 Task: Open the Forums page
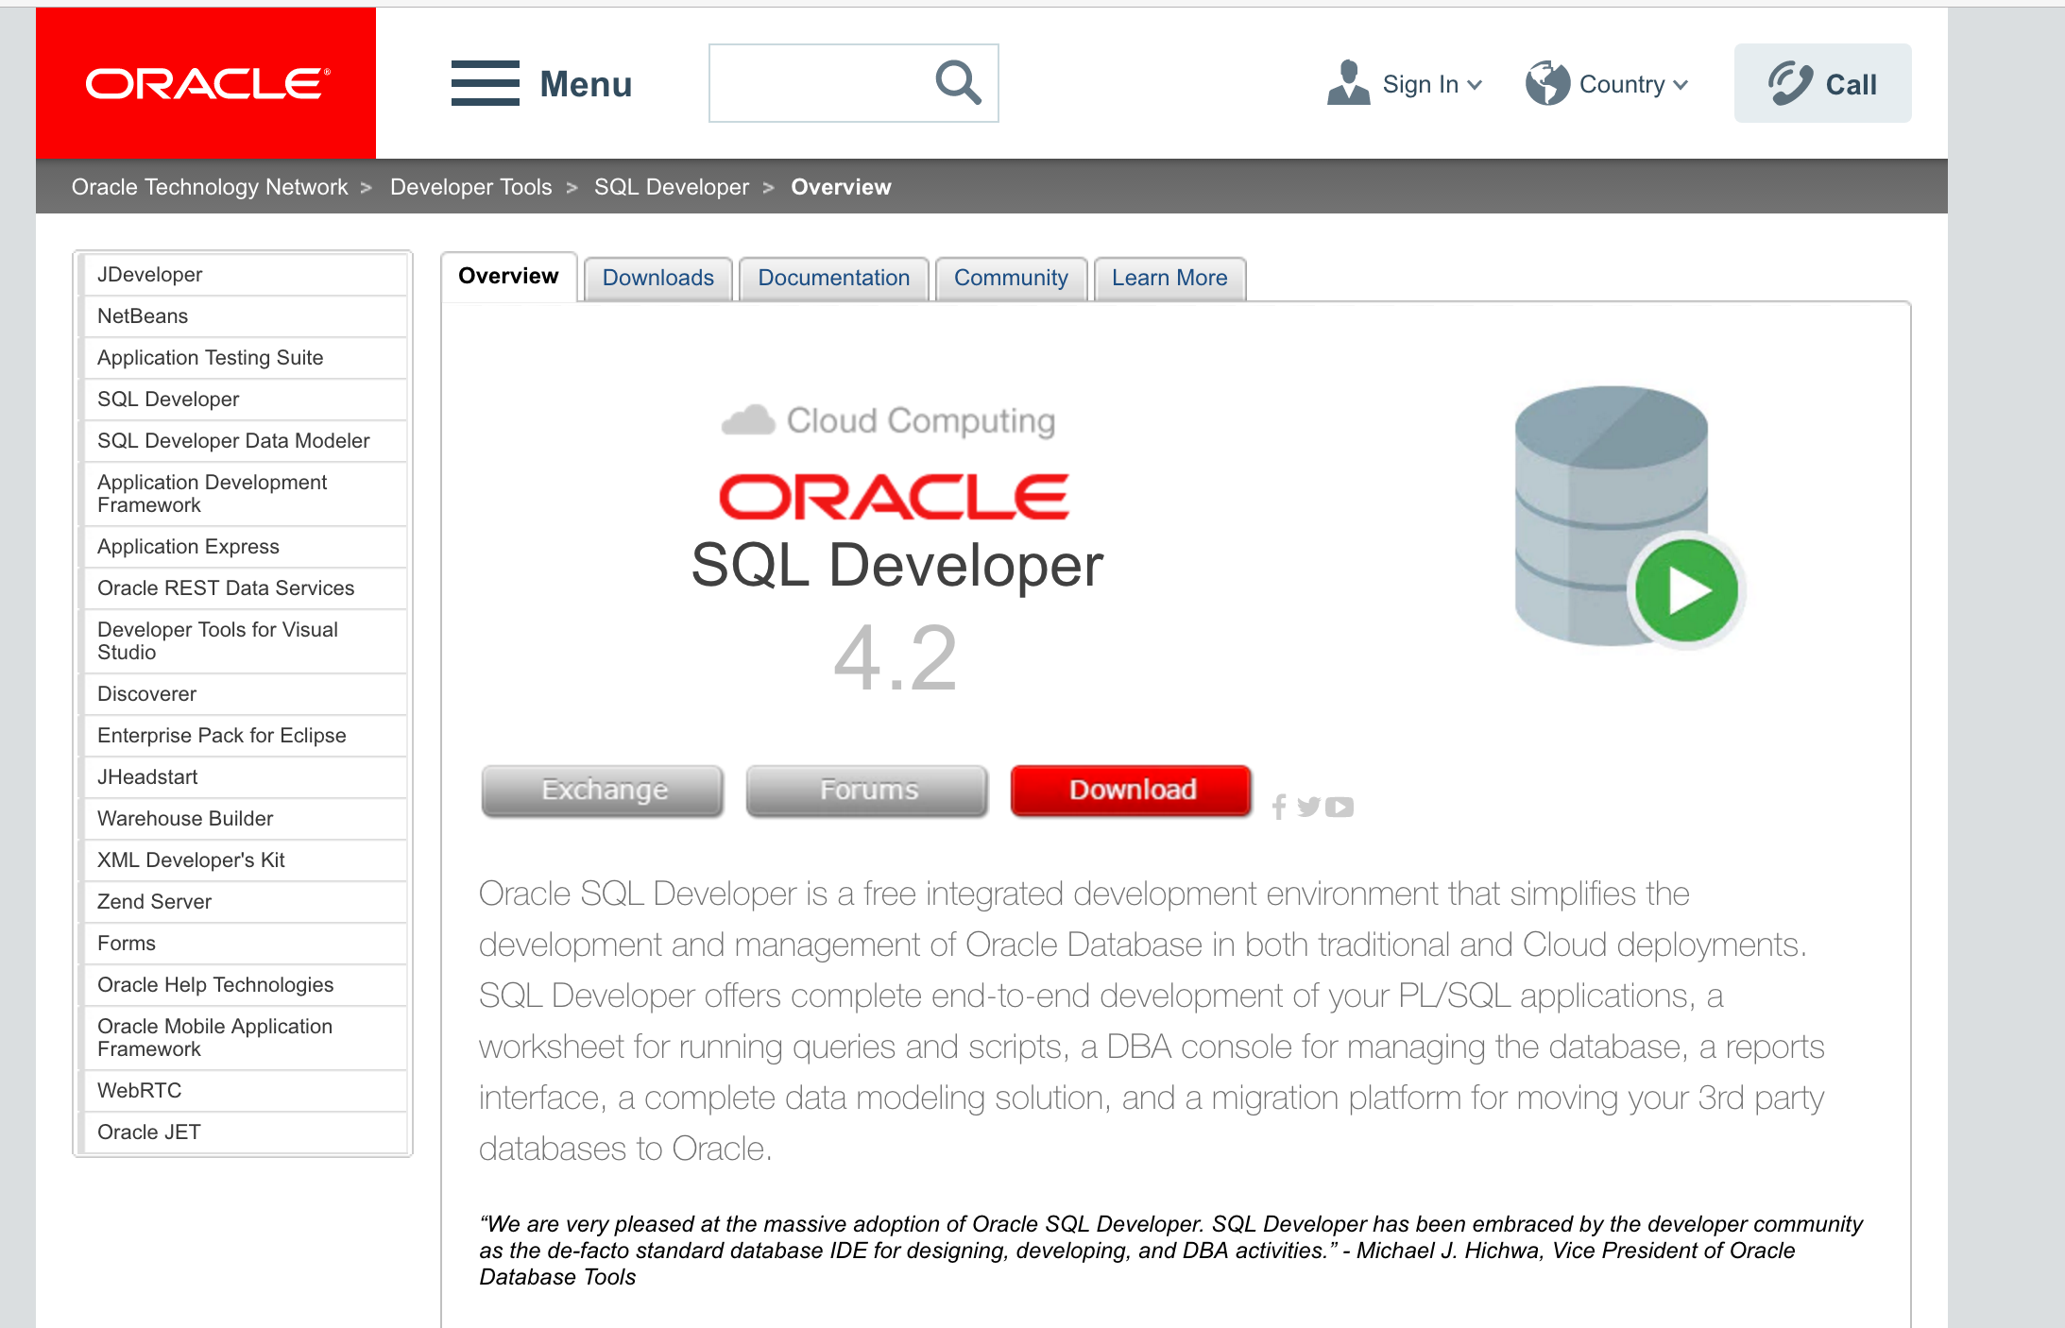pos(866,790)
